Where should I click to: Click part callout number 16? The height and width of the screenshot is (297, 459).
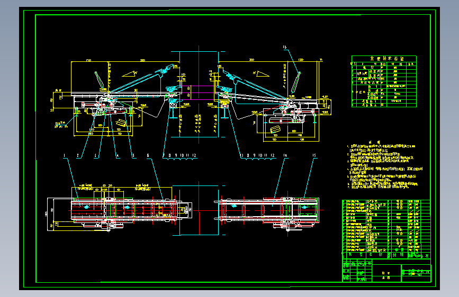285,47
